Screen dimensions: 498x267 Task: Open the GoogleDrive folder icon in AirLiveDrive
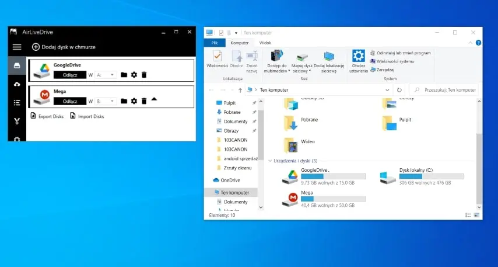[124, 75]
